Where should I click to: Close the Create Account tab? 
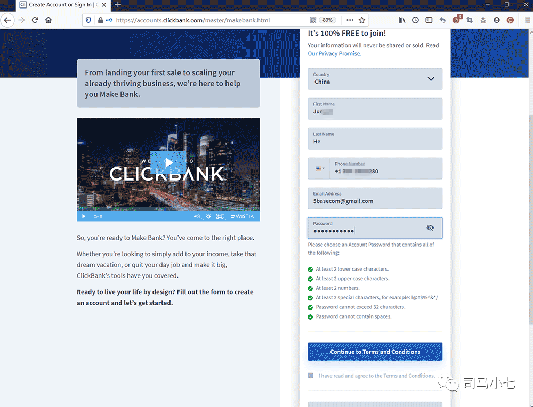[x=104, y=5]
